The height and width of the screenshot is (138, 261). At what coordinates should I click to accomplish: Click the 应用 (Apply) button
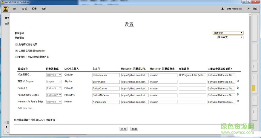[124, 129]
